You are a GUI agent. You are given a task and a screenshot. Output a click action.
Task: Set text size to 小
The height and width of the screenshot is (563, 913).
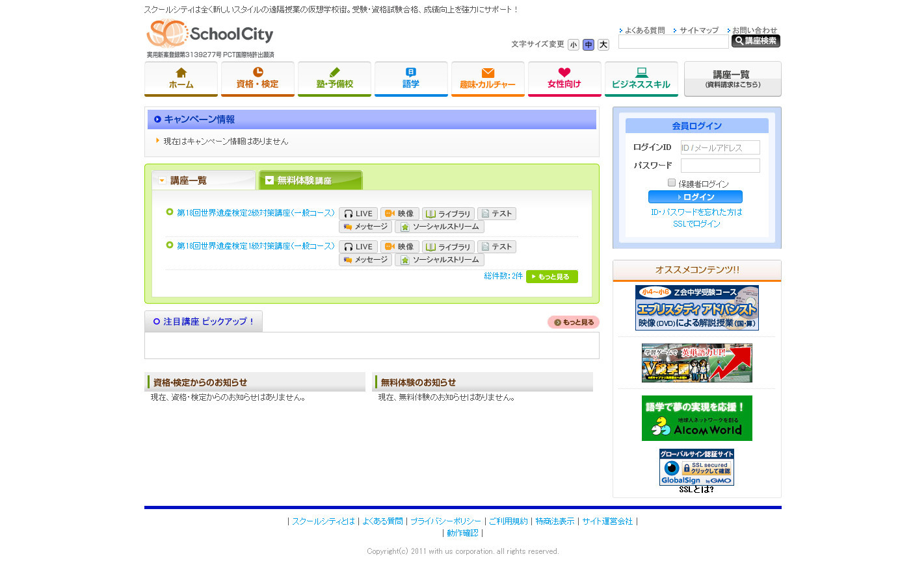pos(573,45)
